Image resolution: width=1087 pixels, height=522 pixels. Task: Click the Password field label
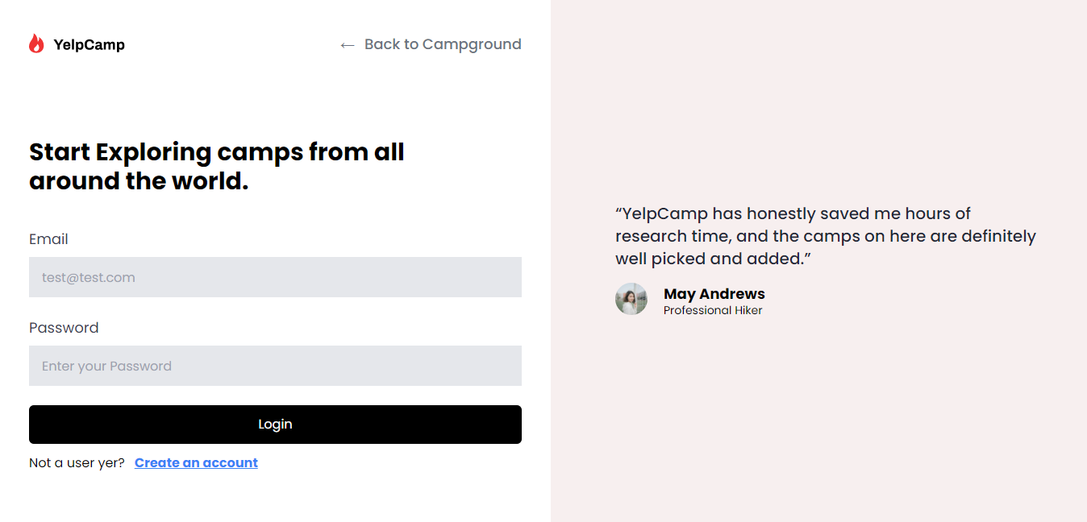[64, 328]
